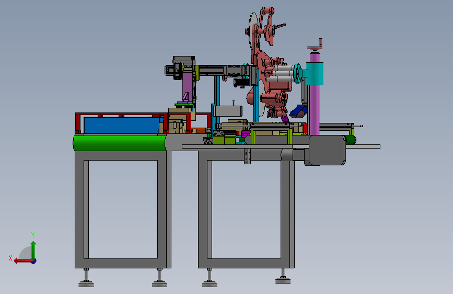This screenshot has height=294, width=453.
Task: Select the gray rectangular cylinder beside the blue post
Action: click(228, 111)
